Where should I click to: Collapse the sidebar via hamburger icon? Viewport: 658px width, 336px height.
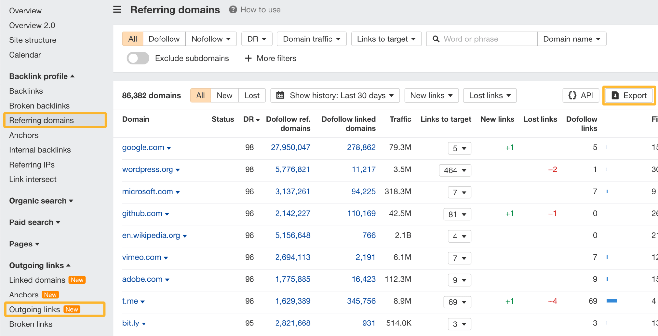coord(117,9)
